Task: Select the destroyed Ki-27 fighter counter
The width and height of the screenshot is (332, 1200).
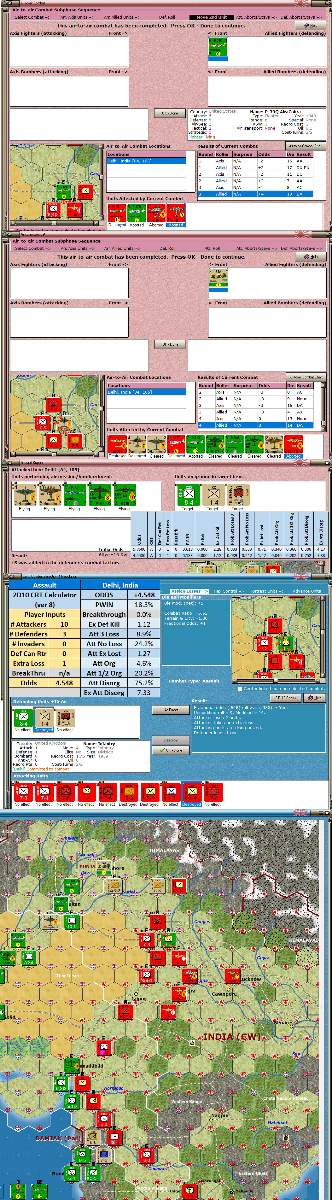Action: [x=176, y=444]
